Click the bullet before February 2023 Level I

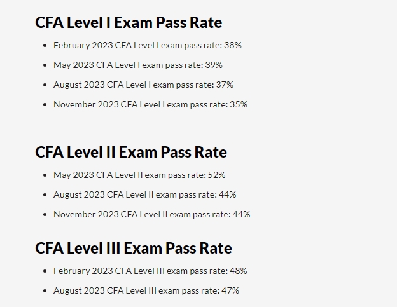pos(45,46)
